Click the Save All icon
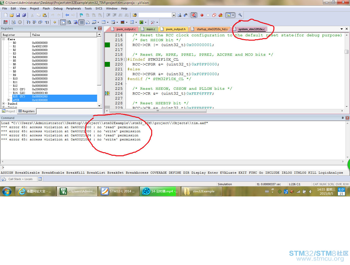 [24, 15]
